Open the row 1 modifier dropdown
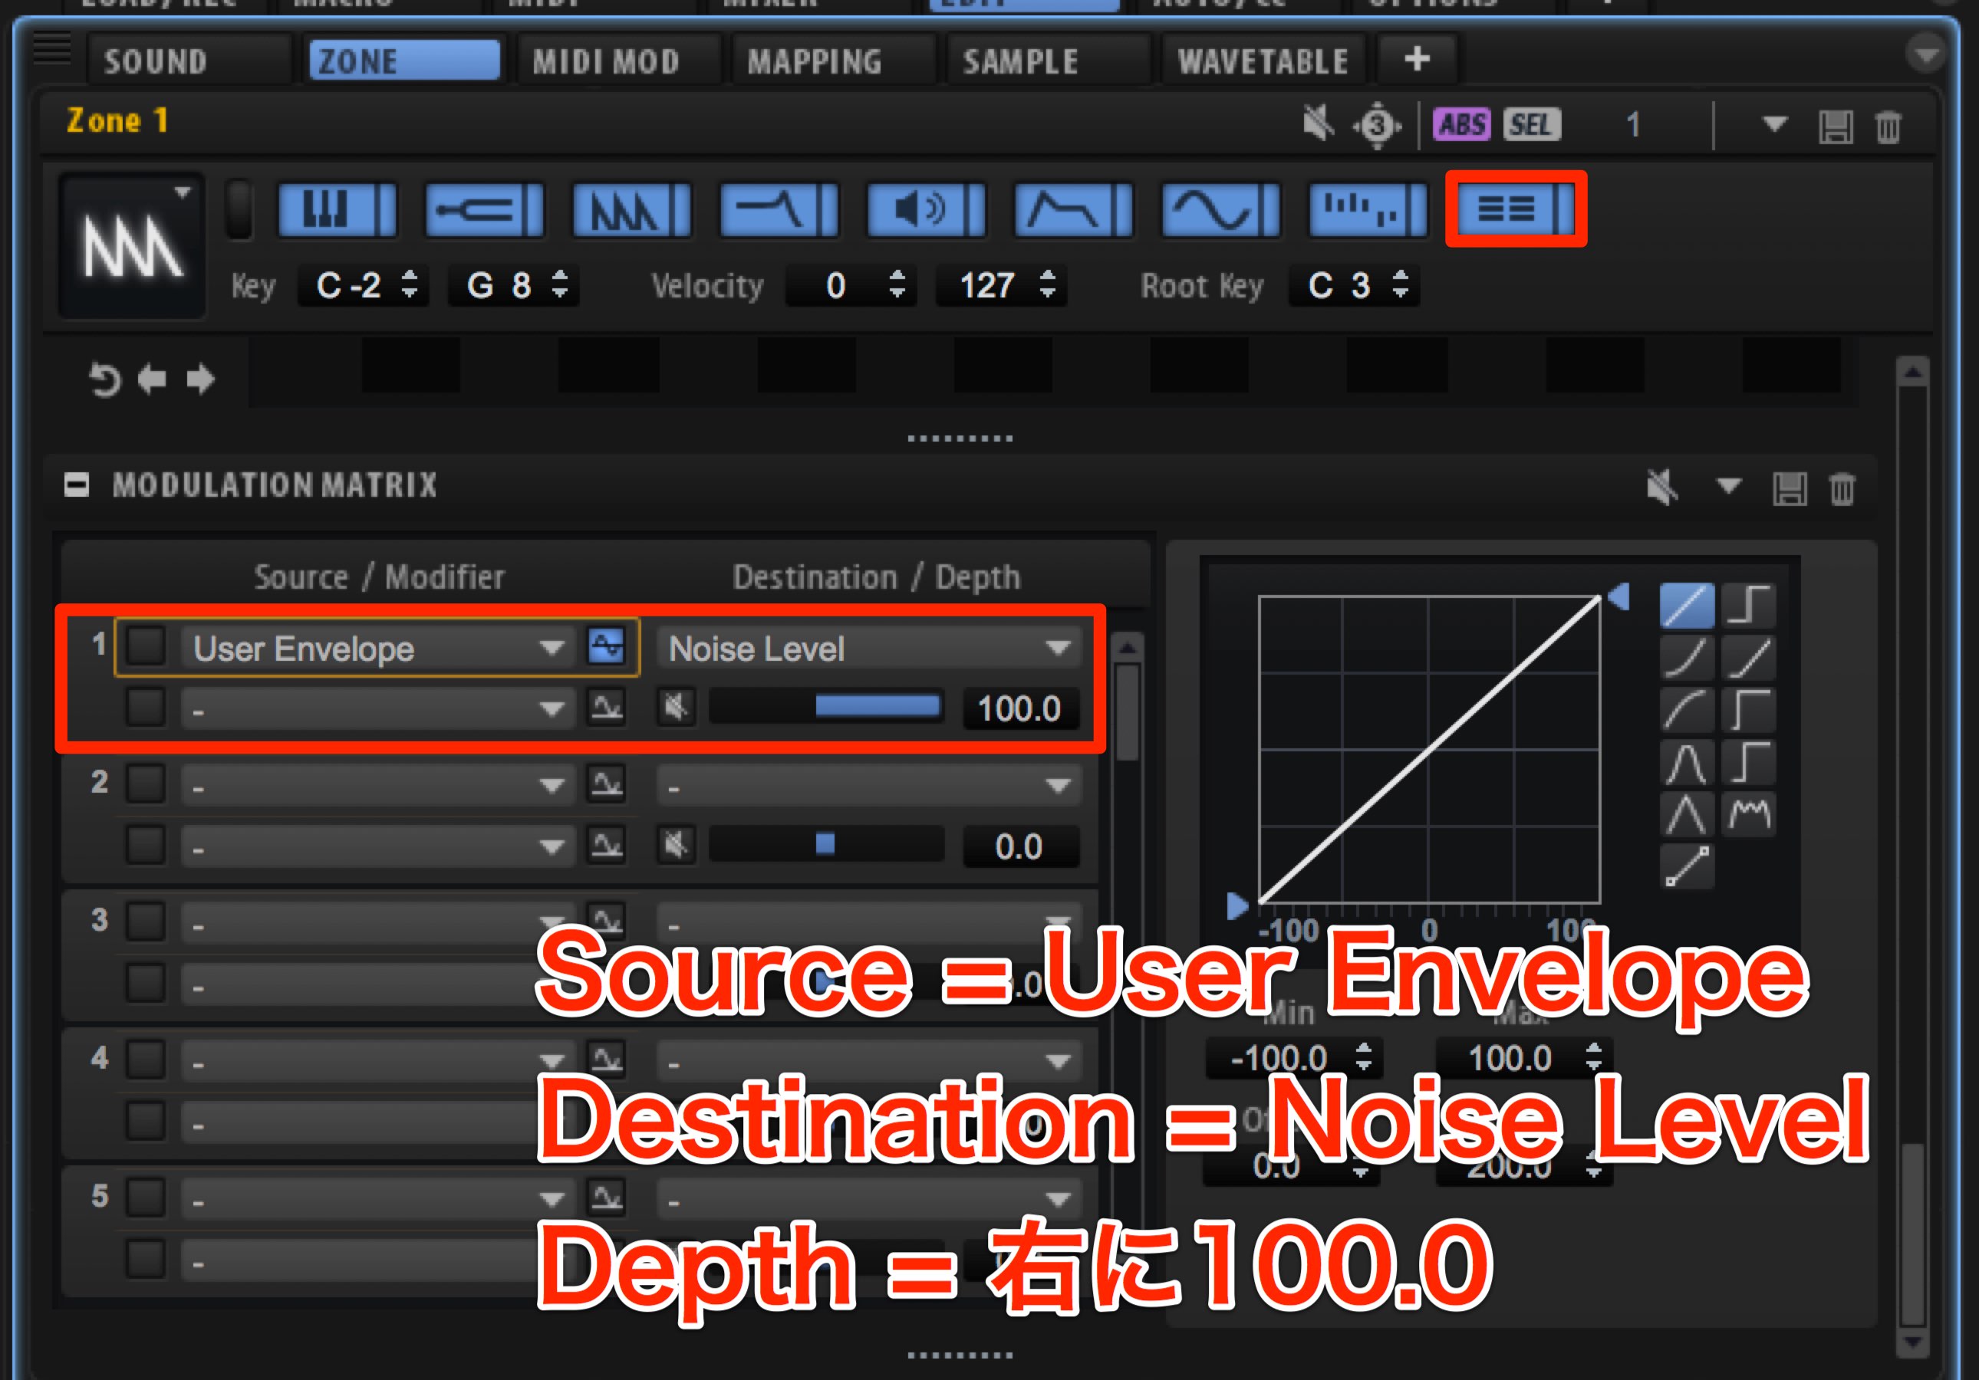Image resolution: width=1979 pixels, height=1380 pixels. [x=377, y=709]
